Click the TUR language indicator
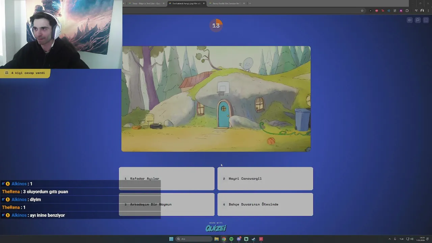This screenshot has height=243, width=432. coord(401,239)
